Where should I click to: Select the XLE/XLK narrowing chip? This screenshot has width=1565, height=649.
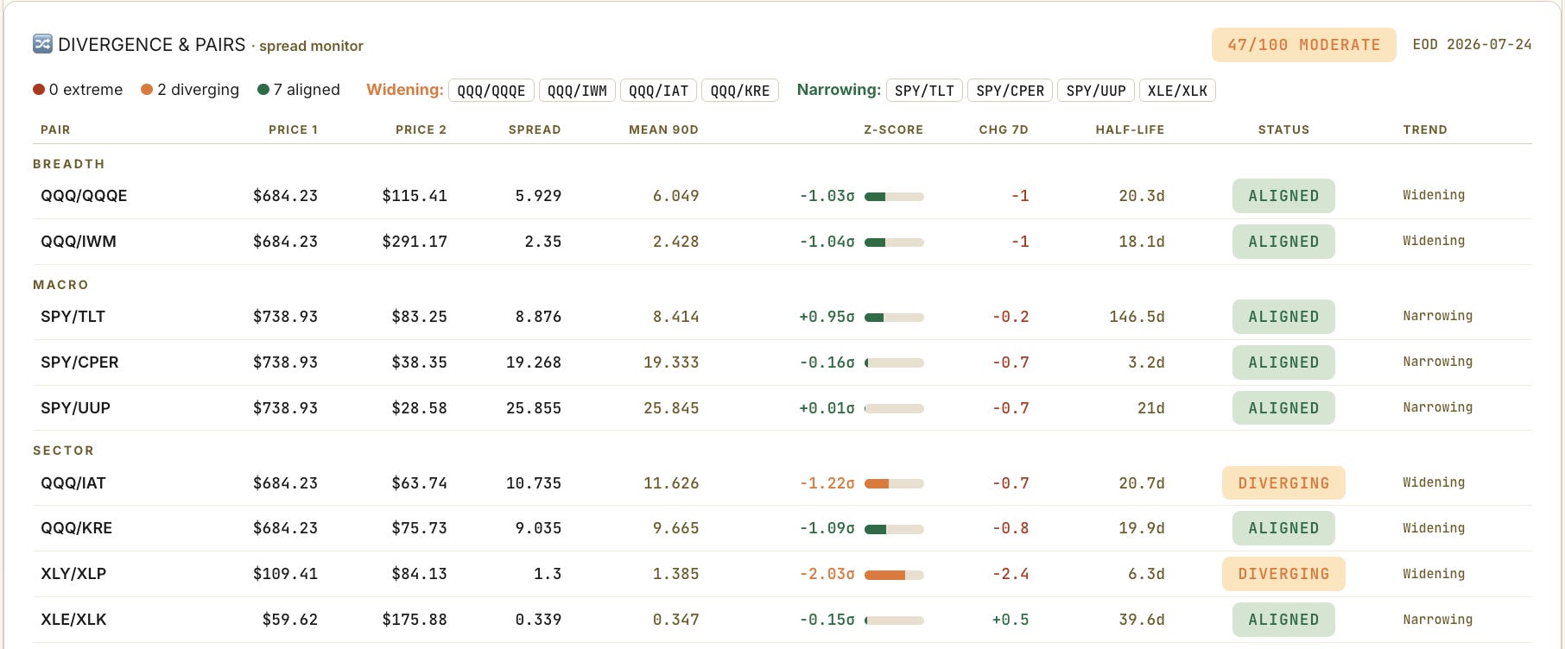[x=1177, y=91]
